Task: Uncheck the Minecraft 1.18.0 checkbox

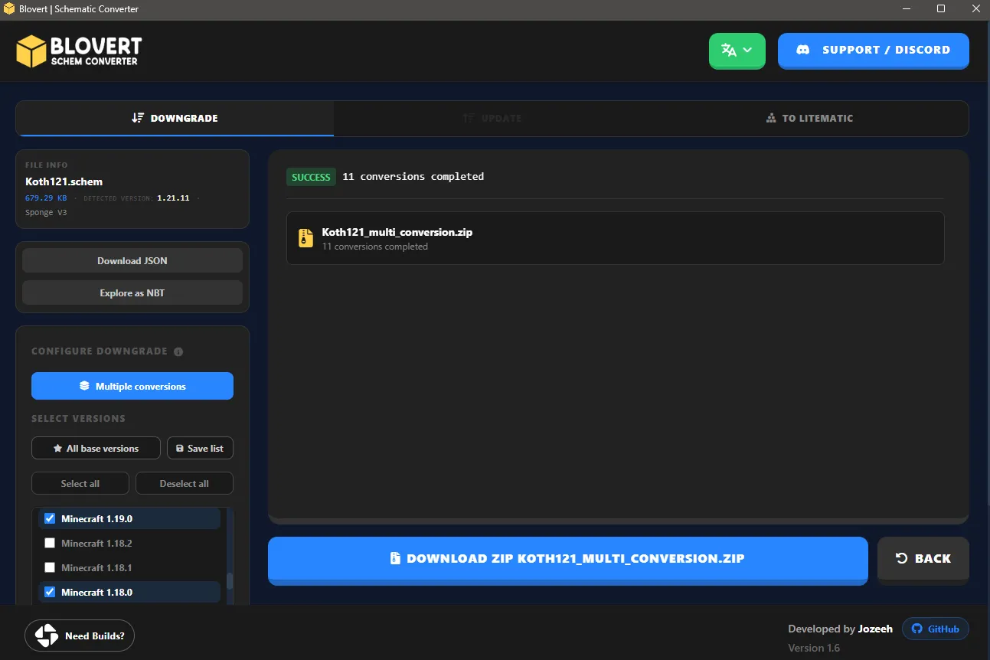Action: click(x=50, y=592)
